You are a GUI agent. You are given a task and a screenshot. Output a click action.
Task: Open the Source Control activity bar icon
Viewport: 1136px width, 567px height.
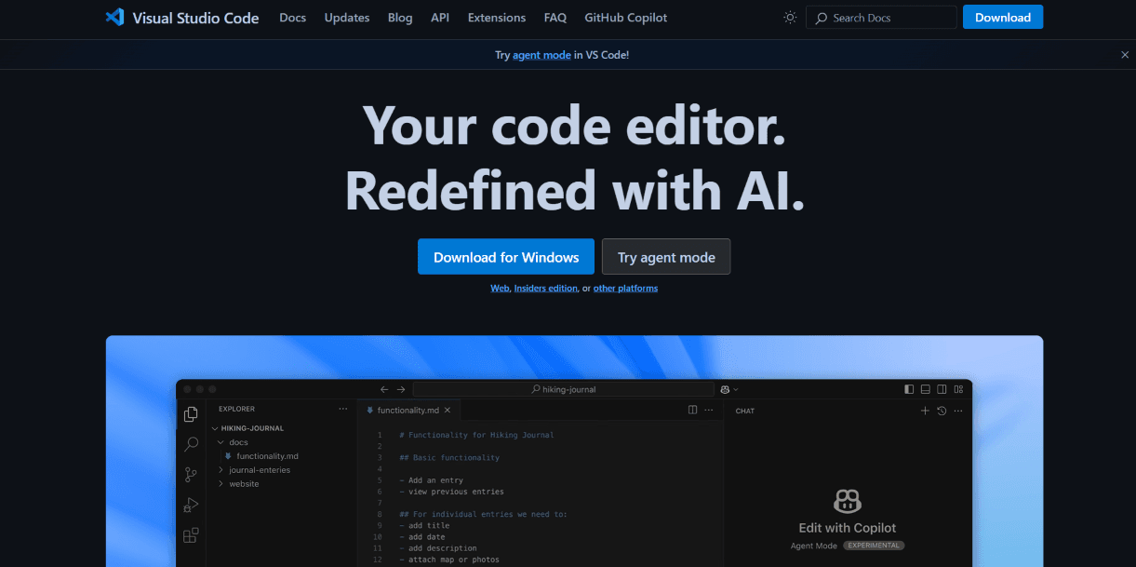191,474
